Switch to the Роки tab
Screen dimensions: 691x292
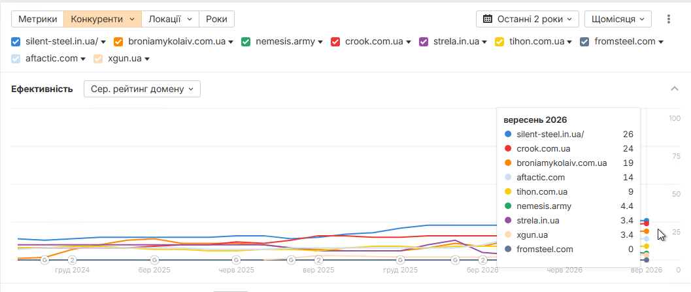[216, 19]
